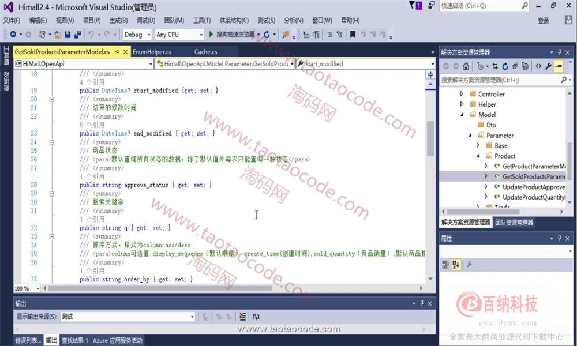
Task: Open the Debug configuration dropdown
Action: coord(137,35)
